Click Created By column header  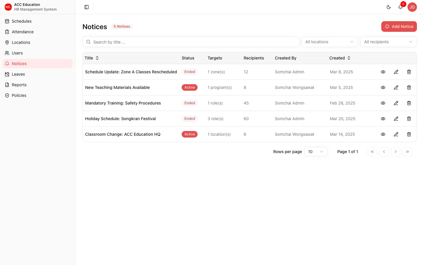pyautogui.click(x=286, y=58)
